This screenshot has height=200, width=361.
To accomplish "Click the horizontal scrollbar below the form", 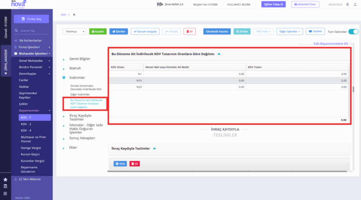I will [227, 171].
